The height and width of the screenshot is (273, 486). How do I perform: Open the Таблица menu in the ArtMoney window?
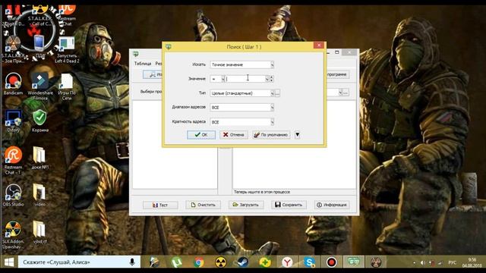click(x=143, y=64)
